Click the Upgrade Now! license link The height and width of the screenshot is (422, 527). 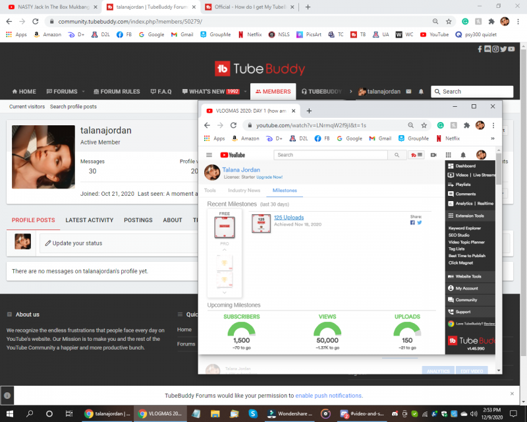[x=269, y=177]
